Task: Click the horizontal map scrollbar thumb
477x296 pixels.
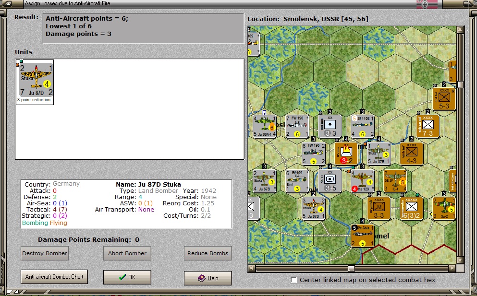Action: click(x=351, y=268)
